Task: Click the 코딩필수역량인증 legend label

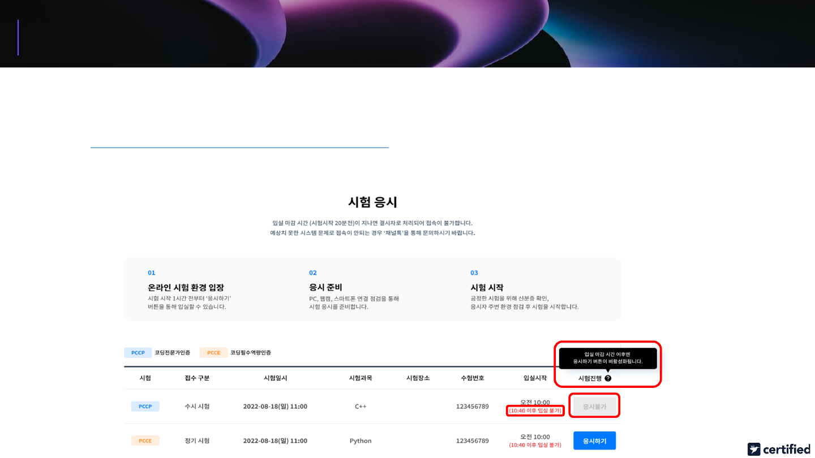Action: pyautogui.click(x=250, y=353)
